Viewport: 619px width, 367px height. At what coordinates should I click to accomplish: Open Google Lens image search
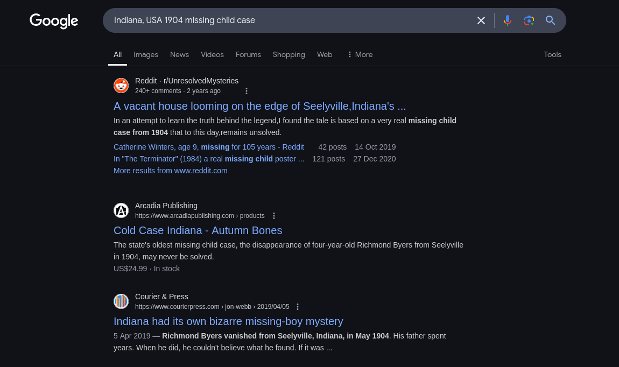point(529,20)
